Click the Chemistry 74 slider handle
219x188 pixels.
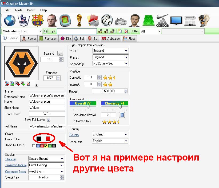click(120, 107)
